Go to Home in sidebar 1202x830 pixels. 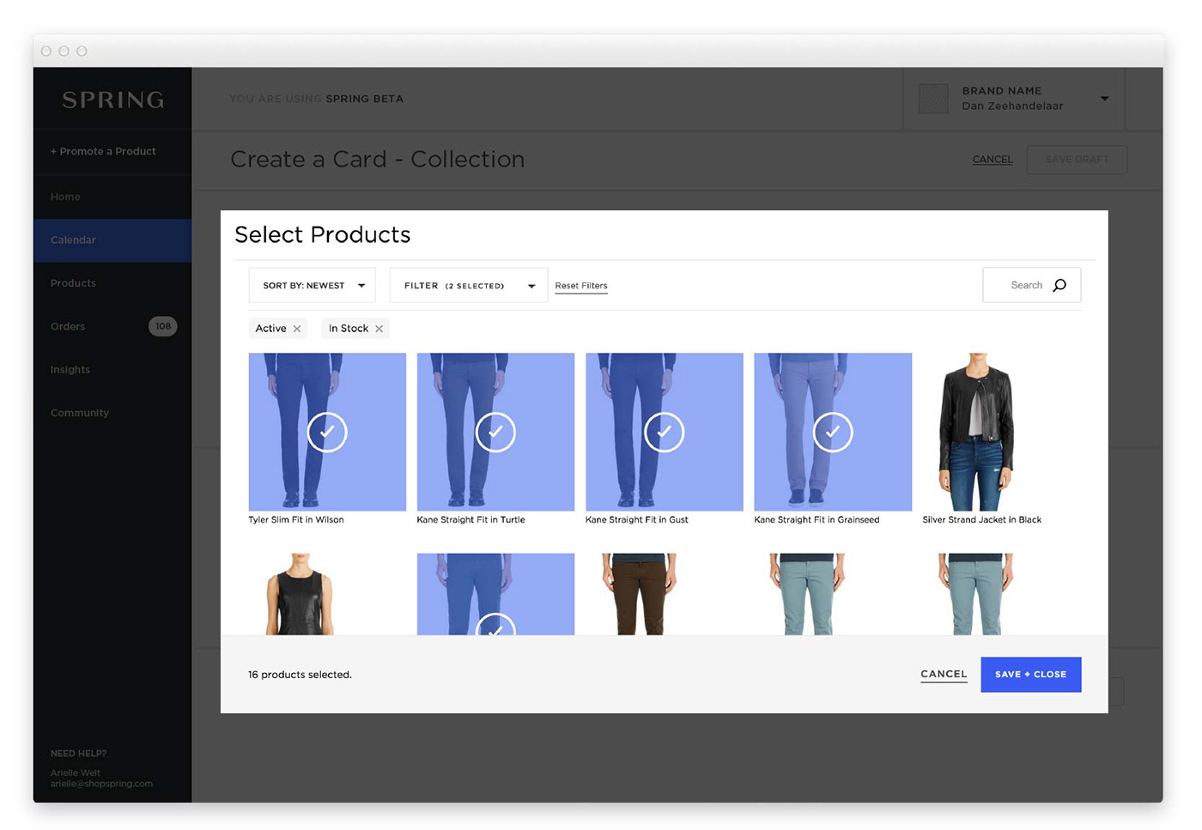pyautogui.click(x=65, y=197)
